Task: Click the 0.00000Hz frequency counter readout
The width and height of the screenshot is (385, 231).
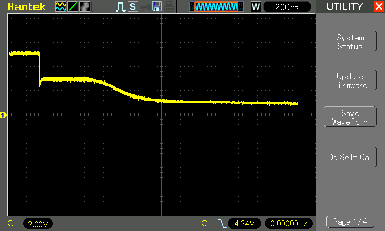Action: pos(289,223)
